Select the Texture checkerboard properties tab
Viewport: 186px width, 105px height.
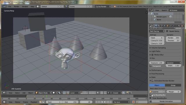(182, 26)
